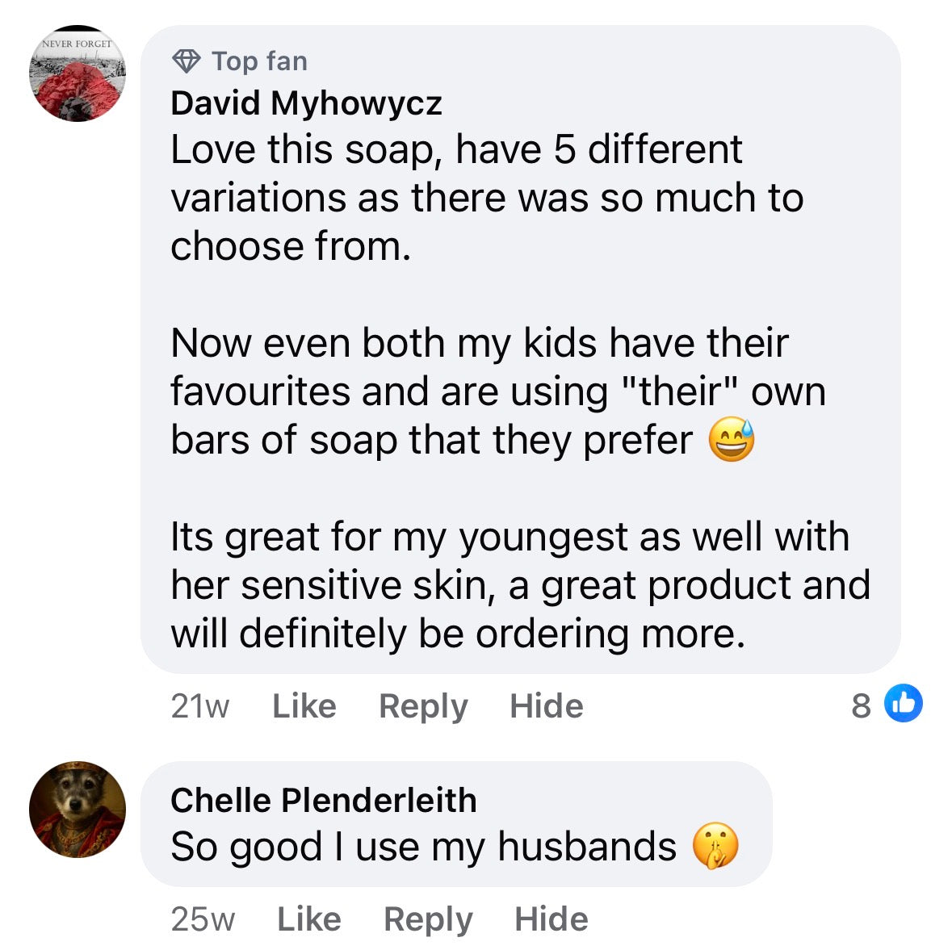Reply to Chelle Plenderleith's comment
The width and height of the screenshot is (952, 950).
(428, 918)
